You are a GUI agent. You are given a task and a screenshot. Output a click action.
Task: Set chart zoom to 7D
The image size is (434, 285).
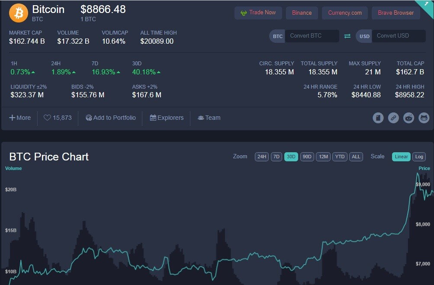point(276,157)
